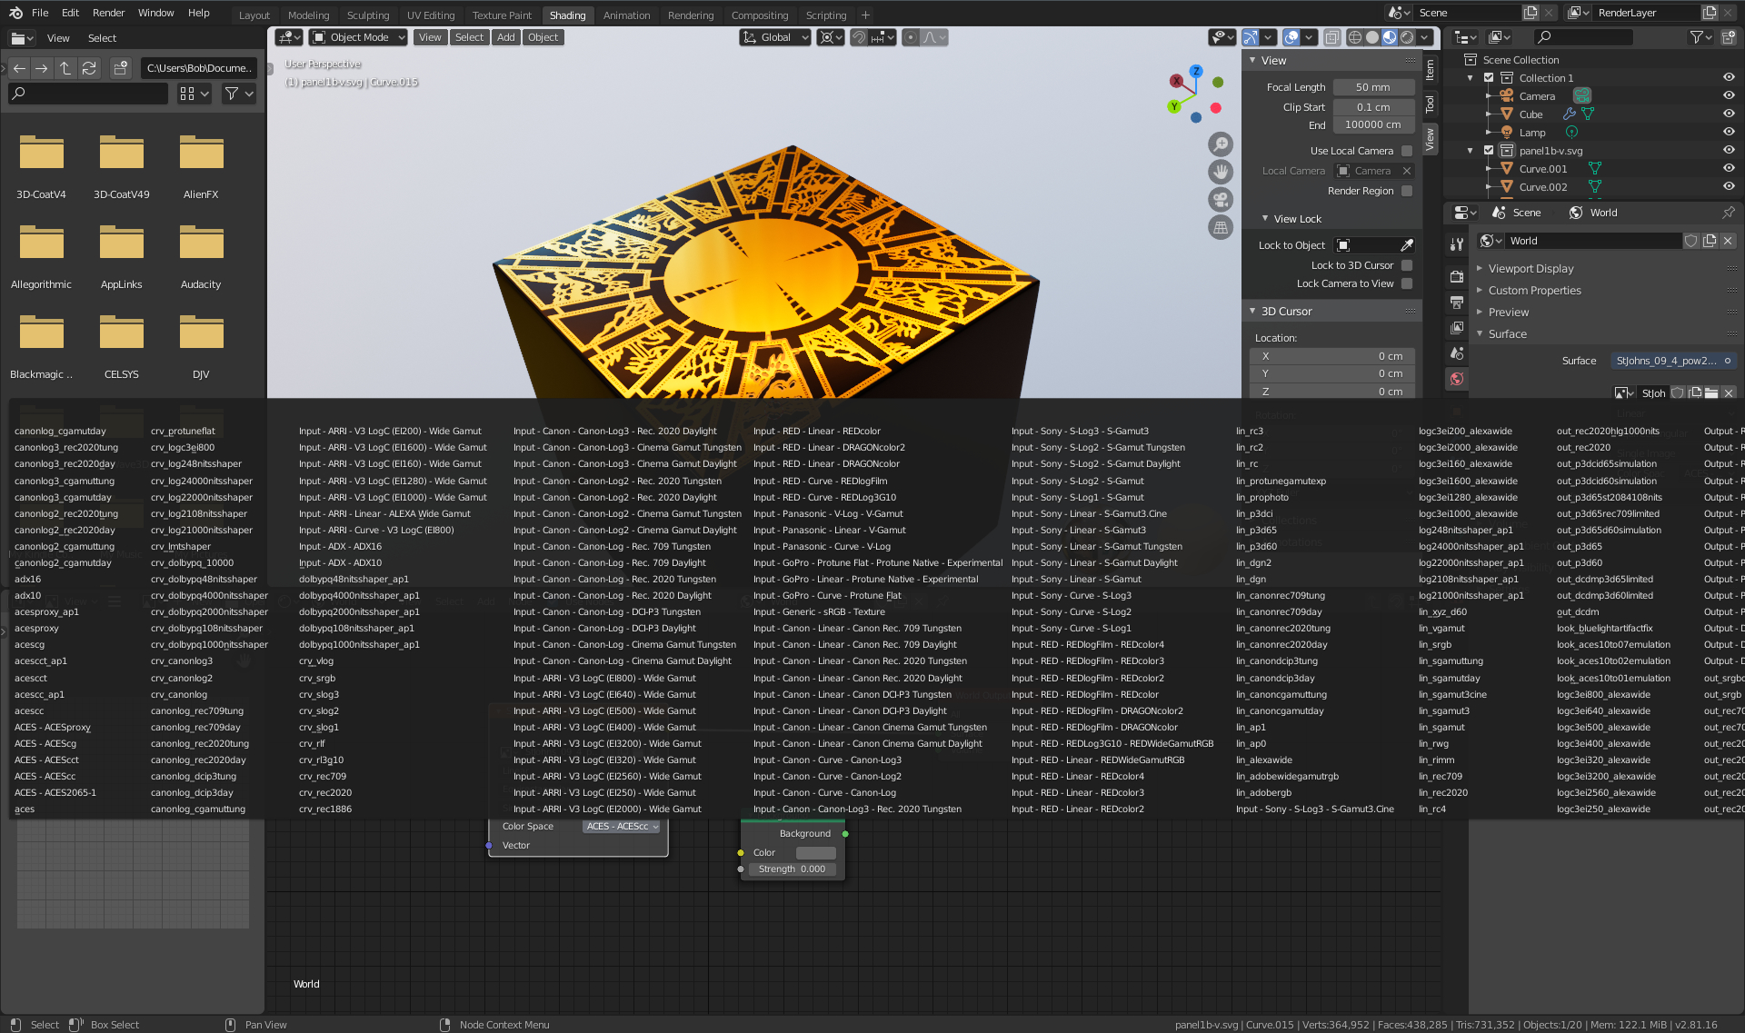
Task: Select Input - Generic - sRGB - Texture option
Action: pyautogui.click(x=819, y=612)
